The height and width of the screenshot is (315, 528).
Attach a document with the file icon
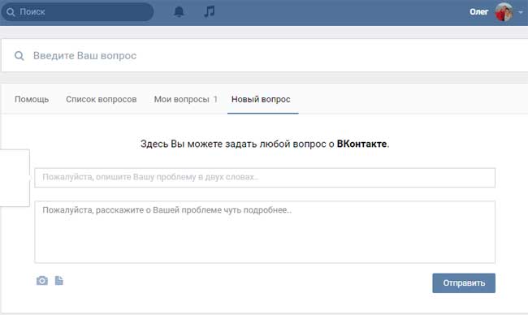[59, 280]
